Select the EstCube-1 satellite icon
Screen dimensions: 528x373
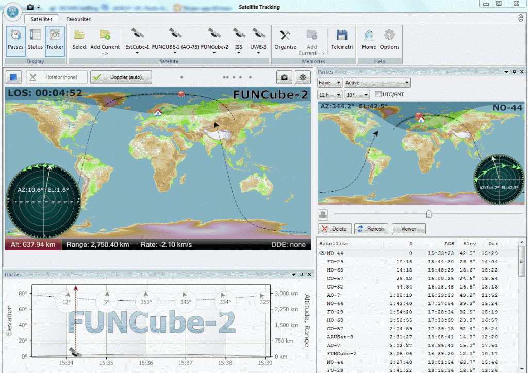point(137,35)
